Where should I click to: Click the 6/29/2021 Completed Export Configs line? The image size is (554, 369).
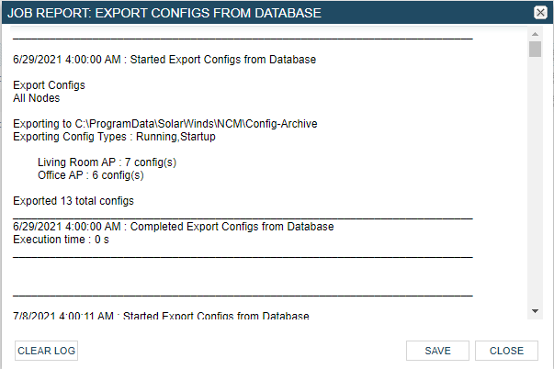(173, 227)
